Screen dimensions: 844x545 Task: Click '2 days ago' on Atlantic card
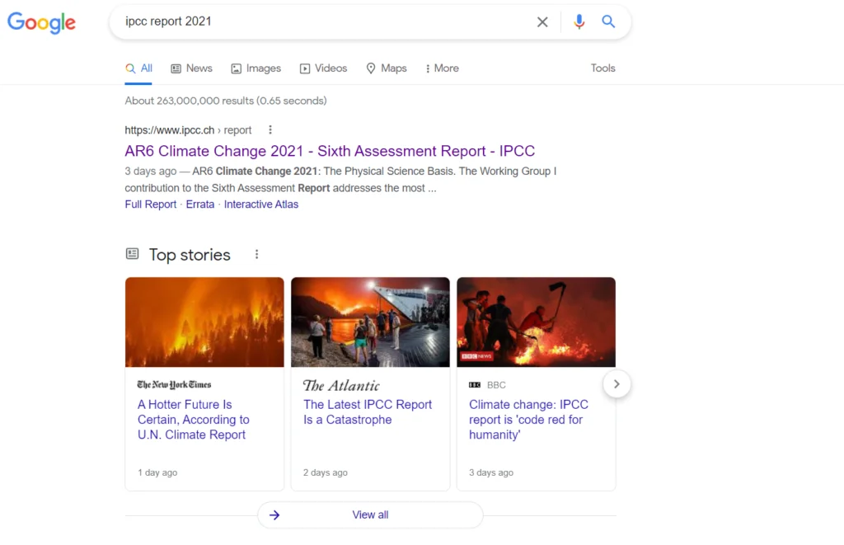click(x=325, y=472)
